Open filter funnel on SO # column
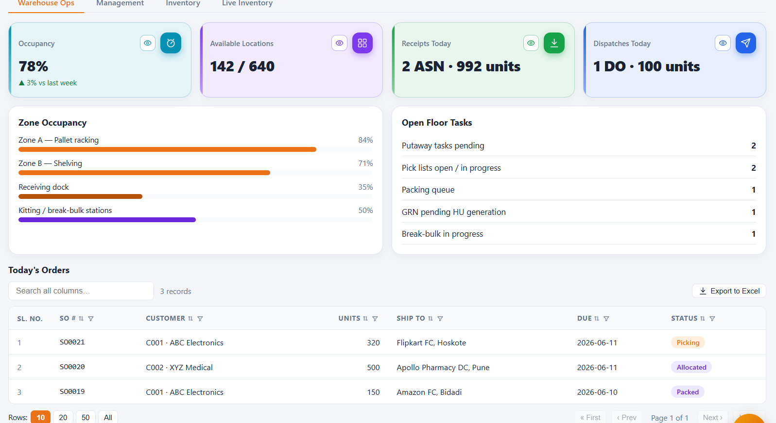 [91, 319]
